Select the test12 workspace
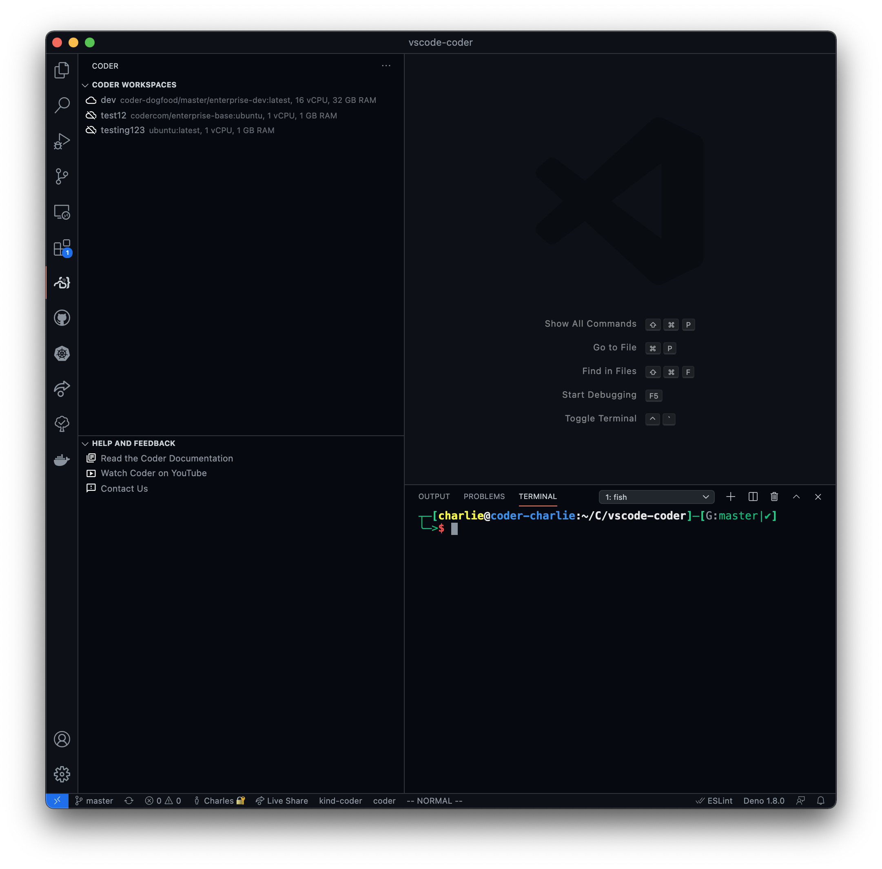The image size is (882, 869). tap(241, 116)
